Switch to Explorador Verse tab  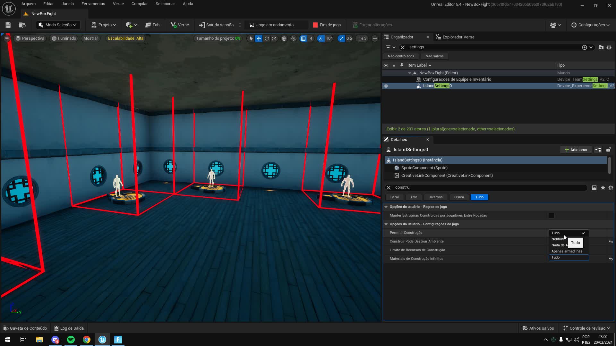pyautogui.click(x=455, y=37)
